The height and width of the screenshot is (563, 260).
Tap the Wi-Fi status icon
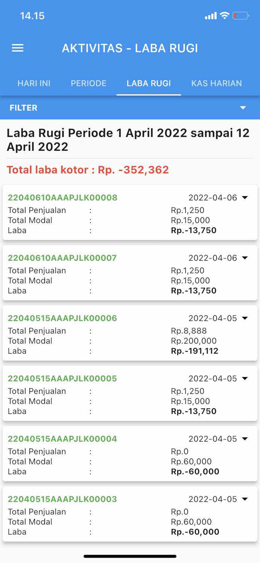tap(224, 16)
